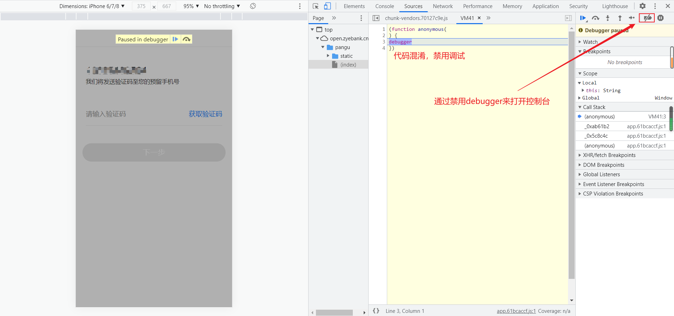
Task: Open the Network tab
Action: coord(443,6)
